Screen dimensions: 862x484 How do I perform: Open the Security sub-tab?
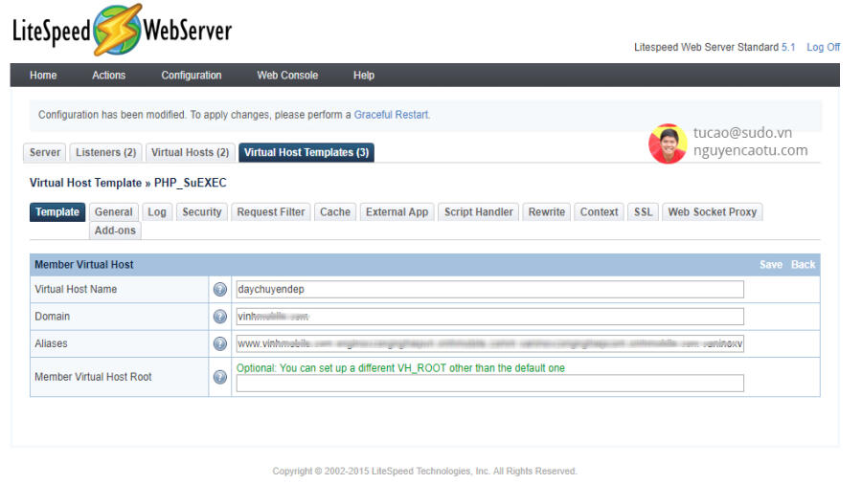(x=202, y=212)
